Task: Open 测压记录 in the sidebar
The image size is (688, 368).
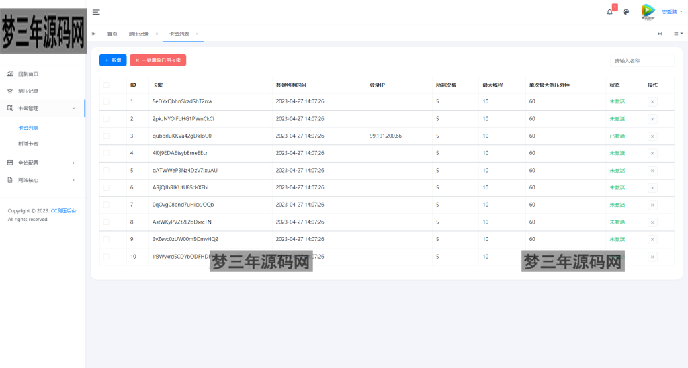Action: coord(28,91)
